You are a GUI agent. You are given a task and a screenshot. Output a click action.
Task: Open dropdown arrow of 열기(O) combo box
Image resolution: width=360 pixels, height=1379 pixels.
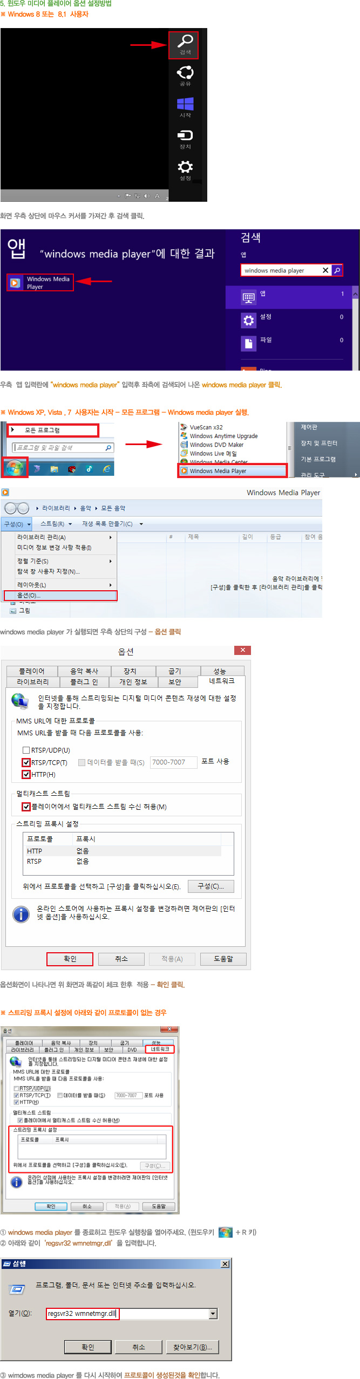[213, 1313]
